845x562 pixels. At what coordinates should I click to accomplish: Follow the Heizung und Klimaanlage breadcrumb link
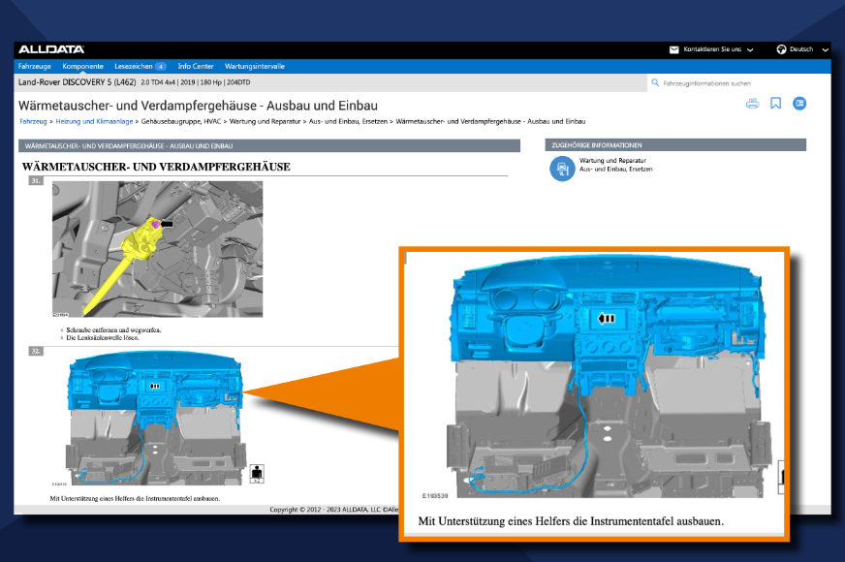(94, 122)
